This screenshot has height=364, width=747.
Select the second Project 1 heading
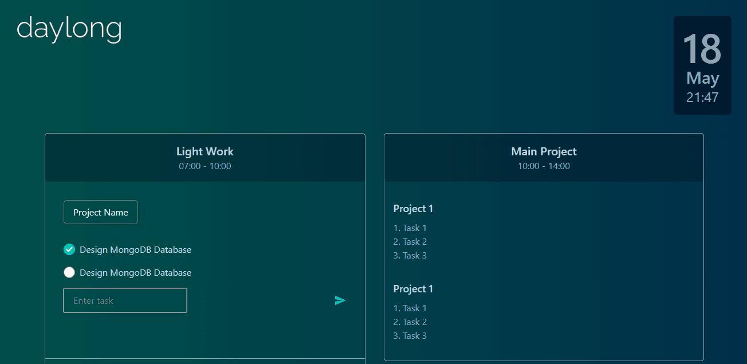pos(414,289)
